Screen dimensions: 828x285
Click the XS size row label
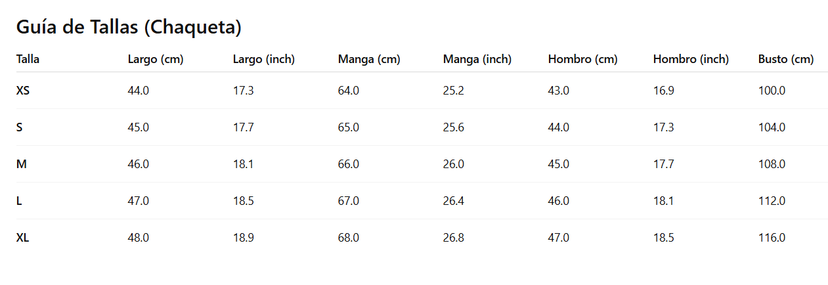(23, 91)
